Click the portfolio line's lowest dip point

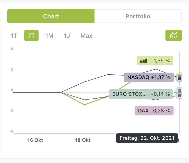pyautogui.click(x=85, y=105)
